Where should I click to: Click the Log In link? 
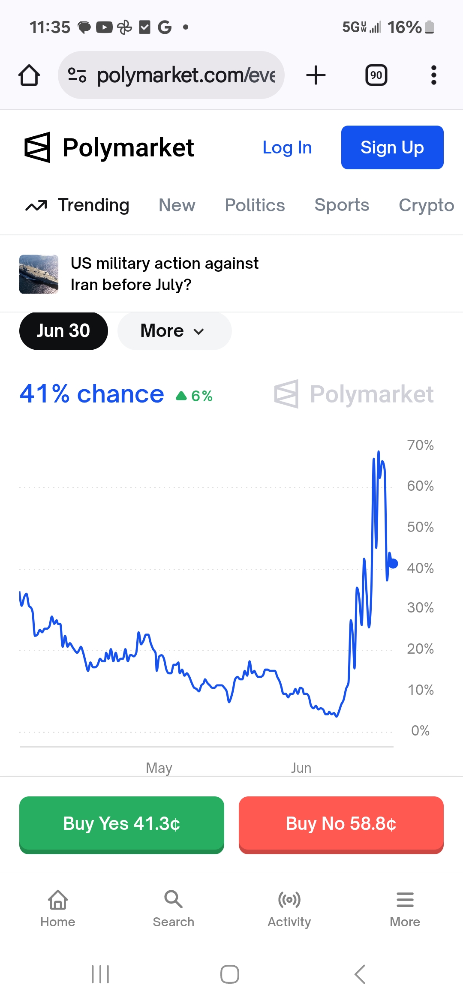(287, 147)
